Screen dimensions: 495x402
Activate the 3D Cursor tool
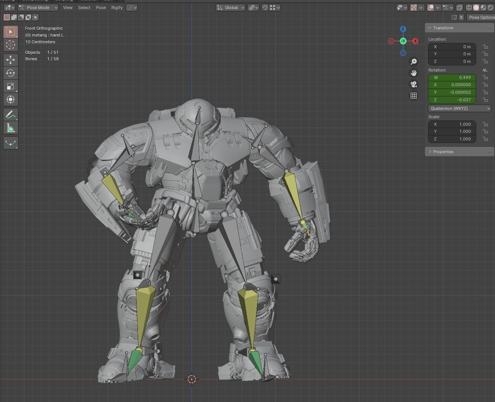(x=11, y=45)
